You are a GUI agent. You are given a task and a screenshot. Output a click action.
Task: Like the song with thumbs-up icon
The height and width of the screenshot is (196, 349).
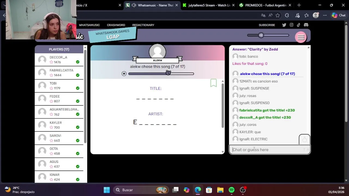(x=304, y=140)
